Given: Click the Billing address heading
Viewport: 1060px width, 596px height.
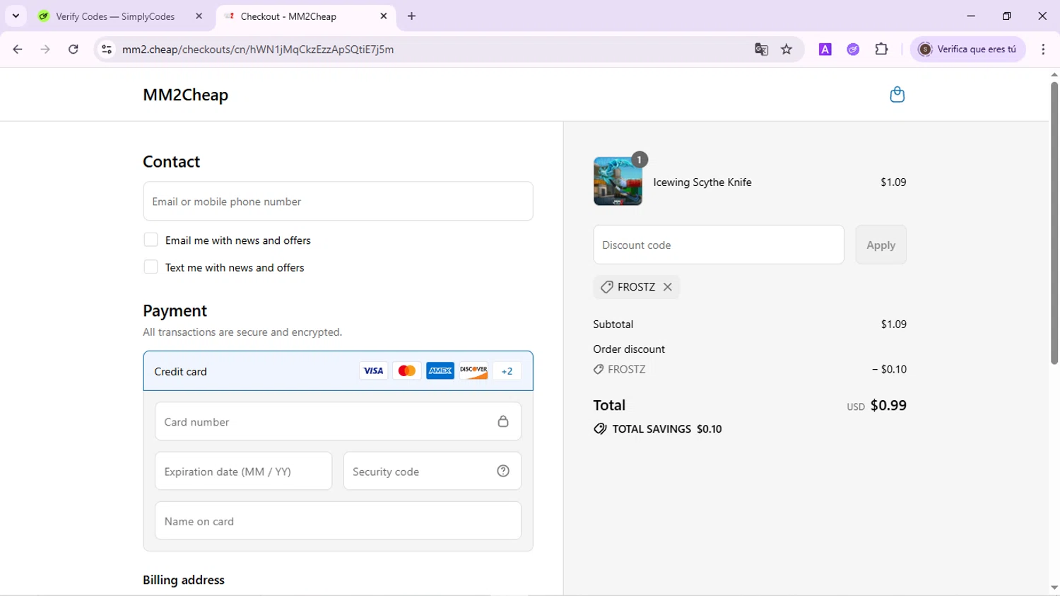Looking at the screenshot, I should [184, 580].
